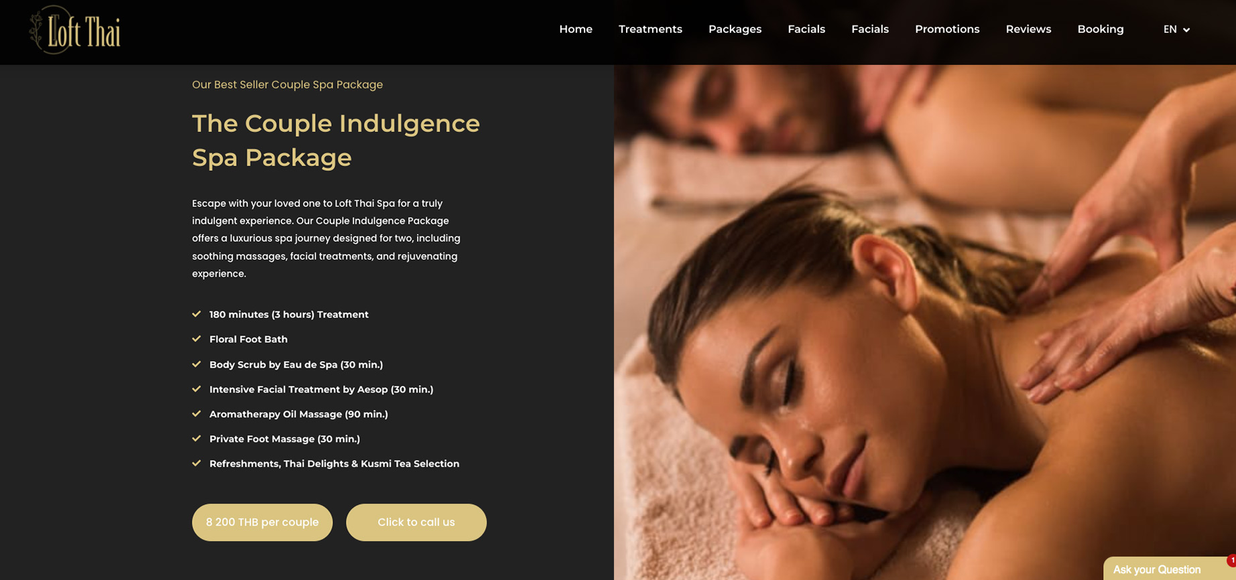Go to the Booking page
Image resolution: width=1236 pixels, height=580 pixels.
click(x=1101, y=29)
